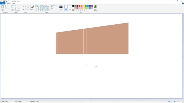Image resolution: width=184 pixels, height=103 pixels.
Task: Choose the Rounded rectangle shape
Action: [x=44, y=6]
